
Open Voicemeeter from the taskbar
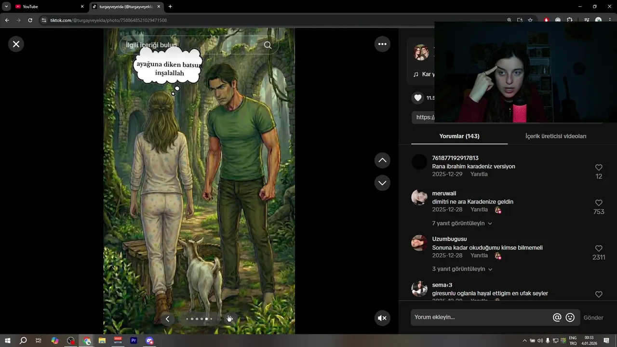pos(118,341)
